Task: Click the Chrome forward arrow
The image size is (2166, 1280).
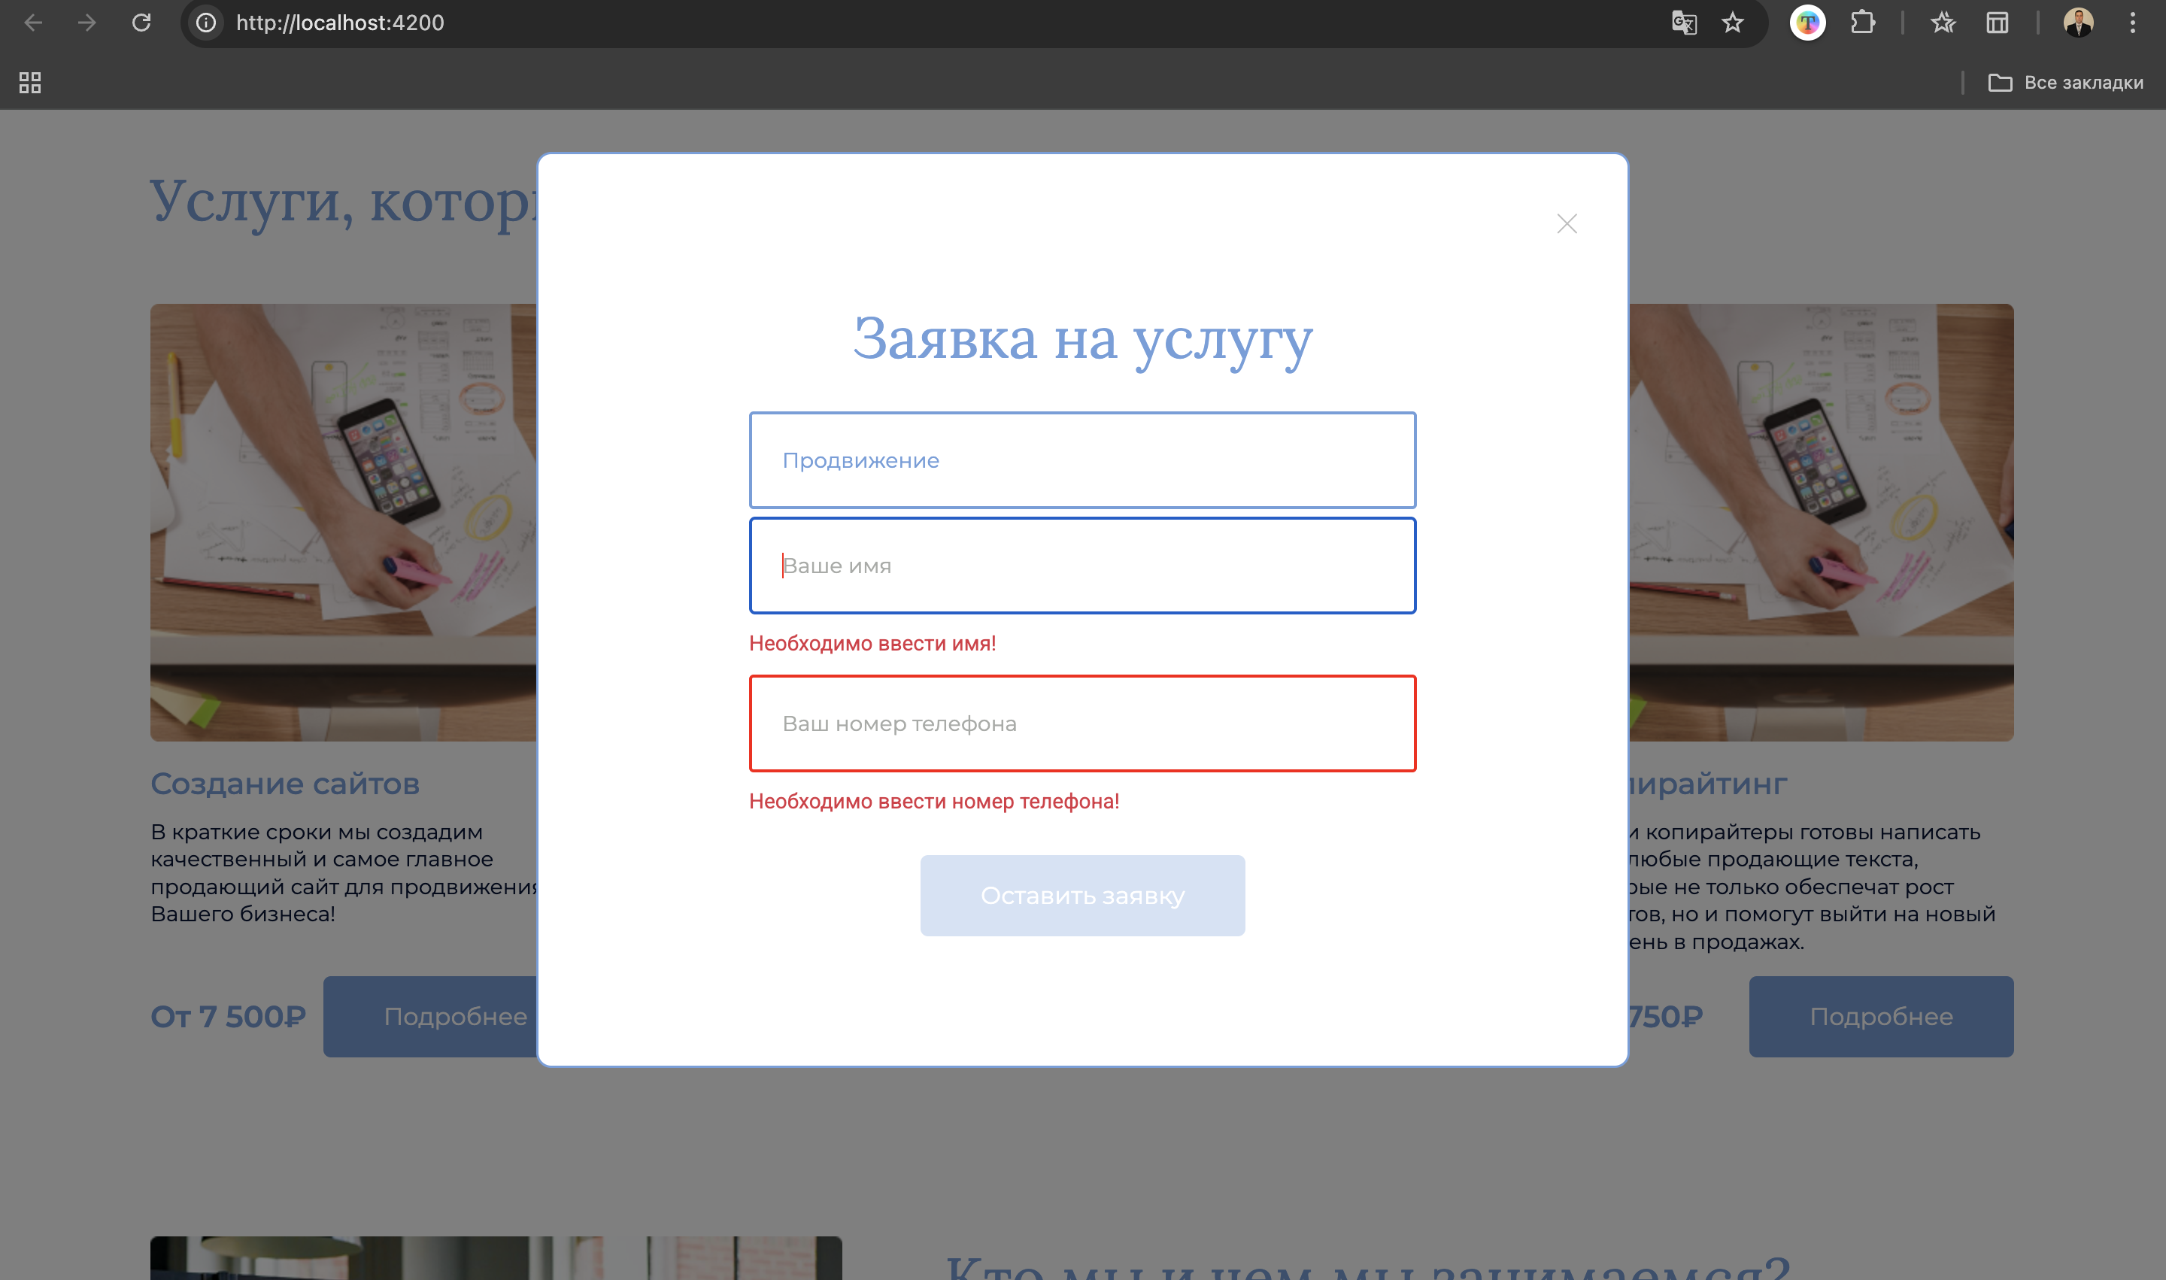Action: tap(87, 23)
